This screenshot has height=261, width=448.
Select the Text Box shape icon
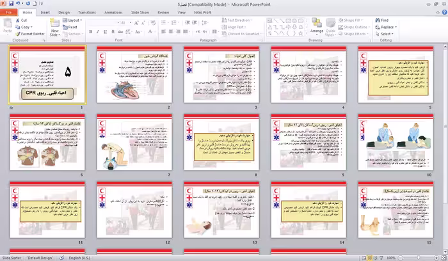[269, 20]
